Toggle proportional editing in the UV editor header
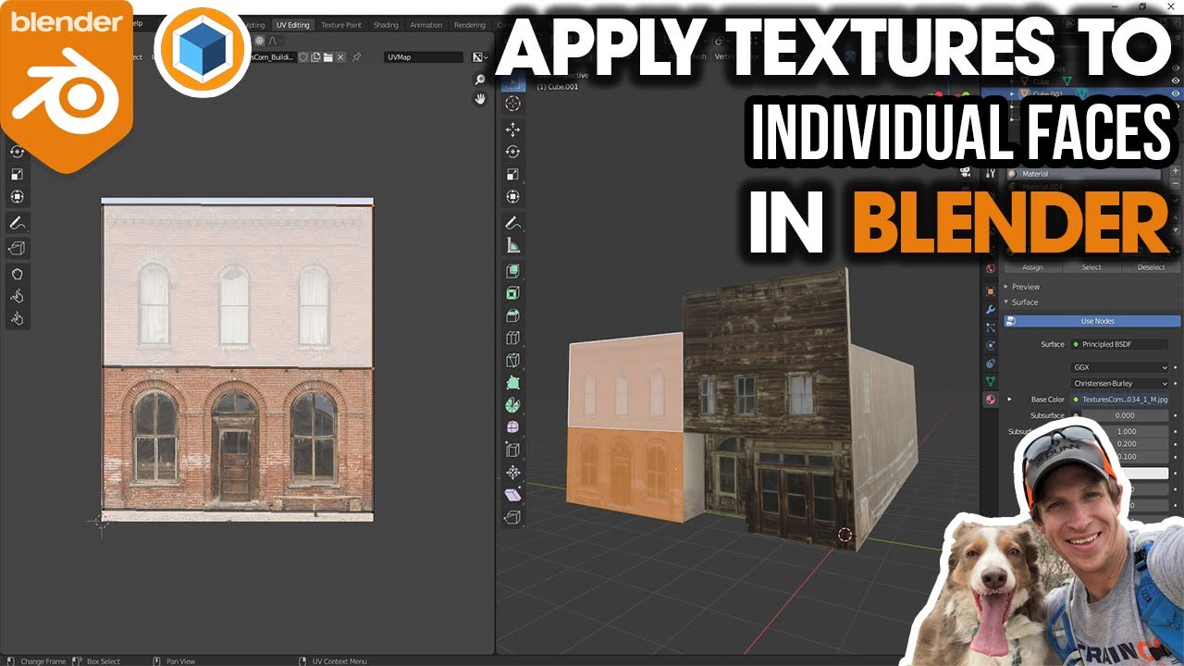This screenshot has height=666, width=1184. pyautogui.click(x=261, y=42)
